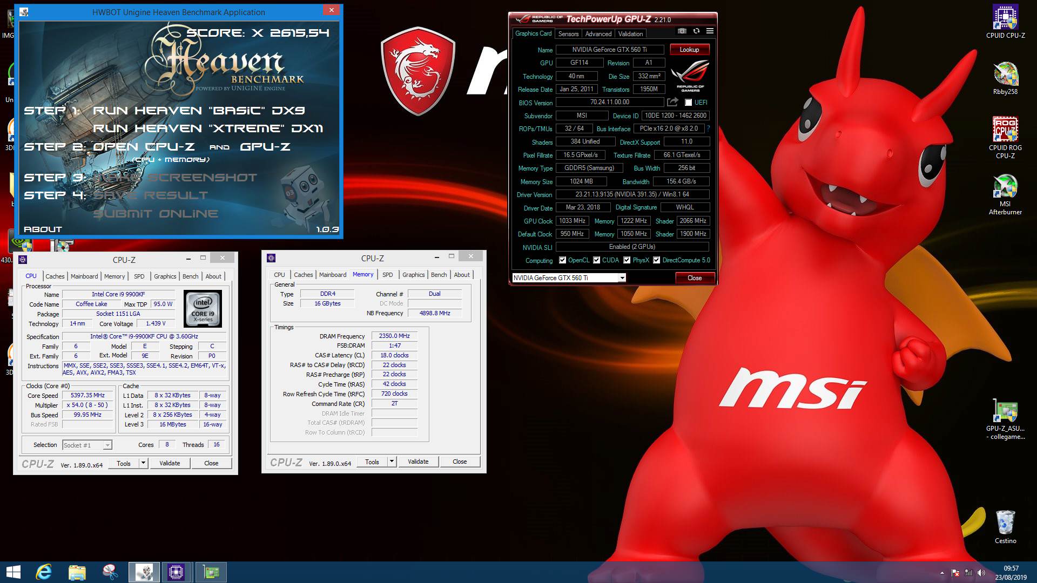Expand Tools dropdown arrow in CPU-Z CPU window

click(143, 463)
